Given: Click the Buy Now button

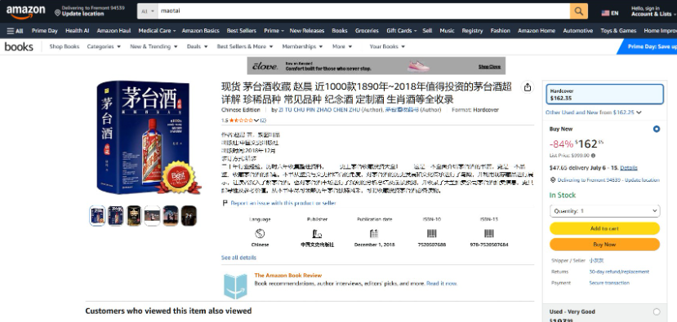Looking at the screenshot, I should click(604, 245).
